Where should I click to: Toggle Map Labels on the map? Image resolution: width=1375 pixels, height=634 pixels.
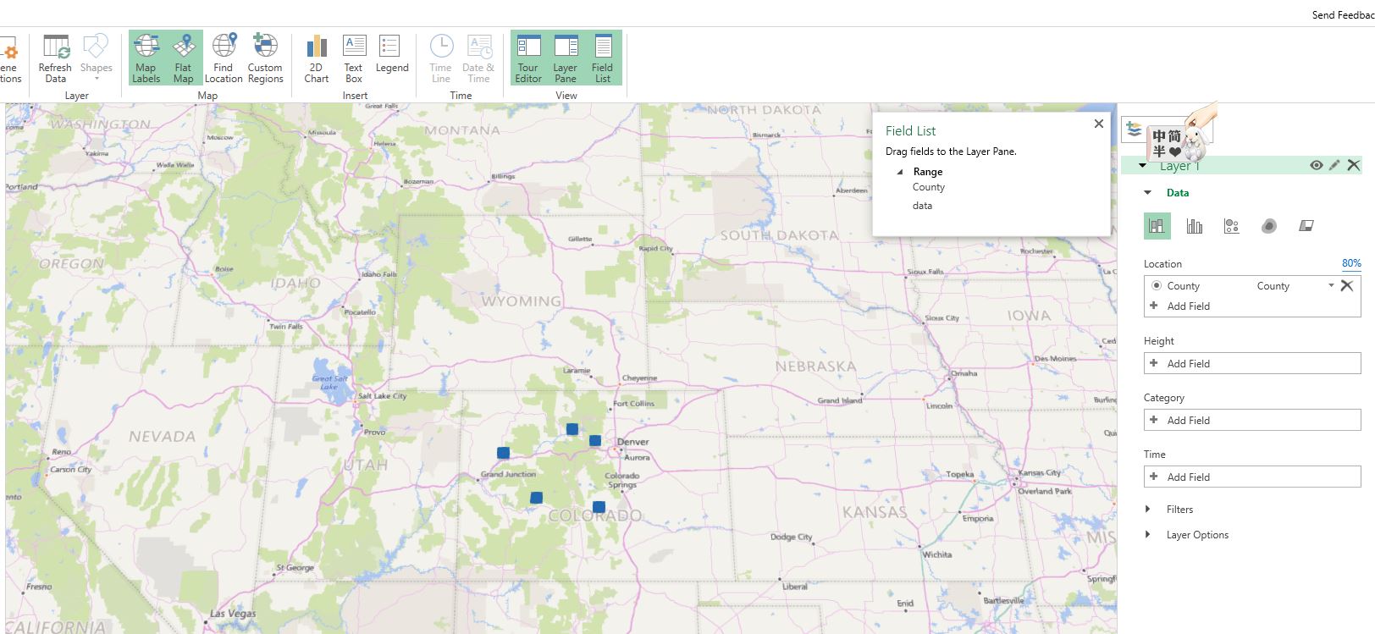click(x=146, y=58)
